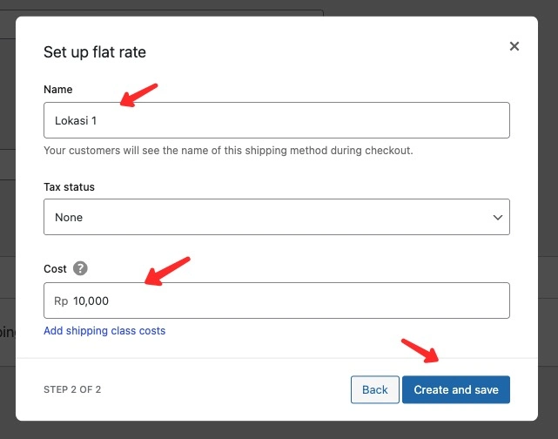Place cursor on Lokasi 1 text
The width and height of the screenshot is (558, 439).
coord(76,121)
